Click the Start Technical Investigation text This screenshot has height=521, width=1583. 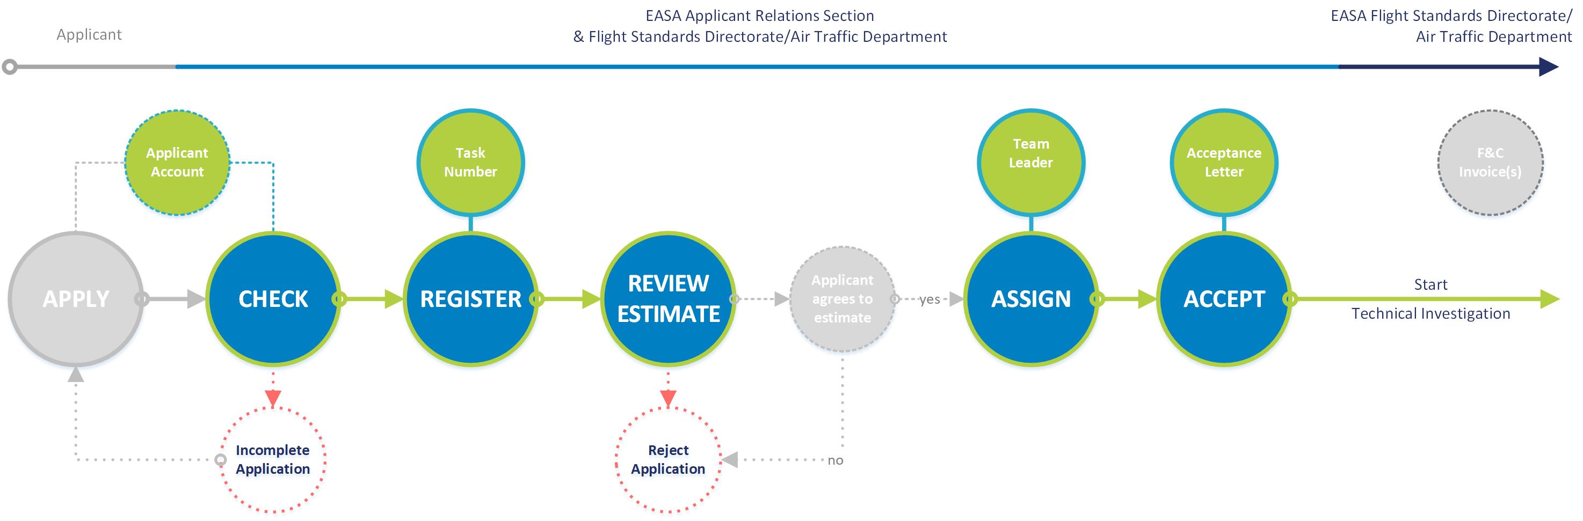tap(1430, 299)
